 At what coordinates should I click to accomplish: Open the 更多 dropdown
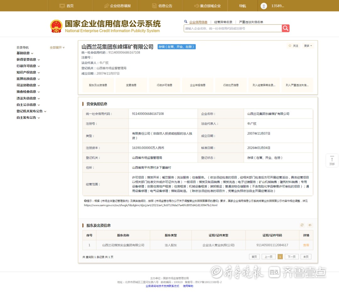point(308,46)
